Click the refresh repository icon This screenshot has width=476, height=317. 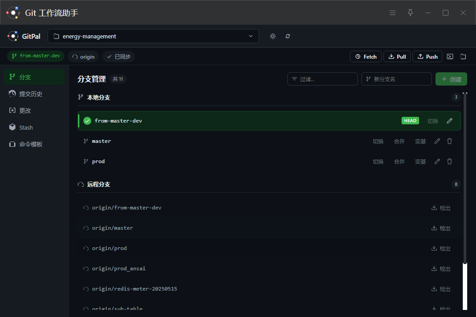[x=287, y=36]
